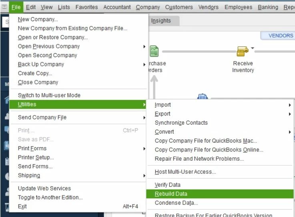295x217 pixels.
Task: Open the Accountant menu
Action: click(117, 7)
